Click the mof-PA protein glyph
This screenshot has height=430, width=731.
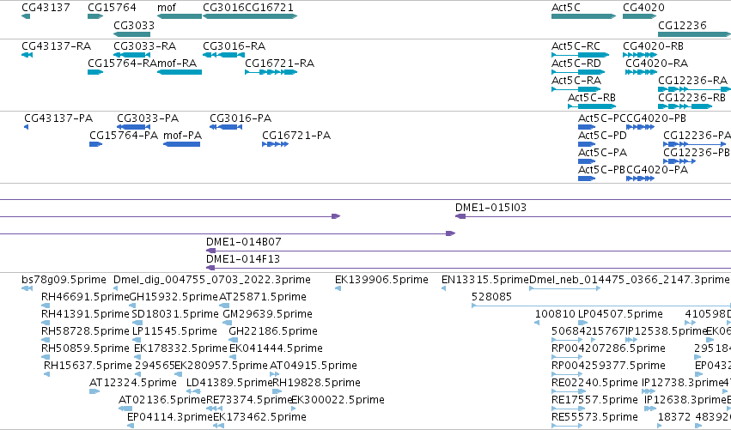[x=182, y=144]
